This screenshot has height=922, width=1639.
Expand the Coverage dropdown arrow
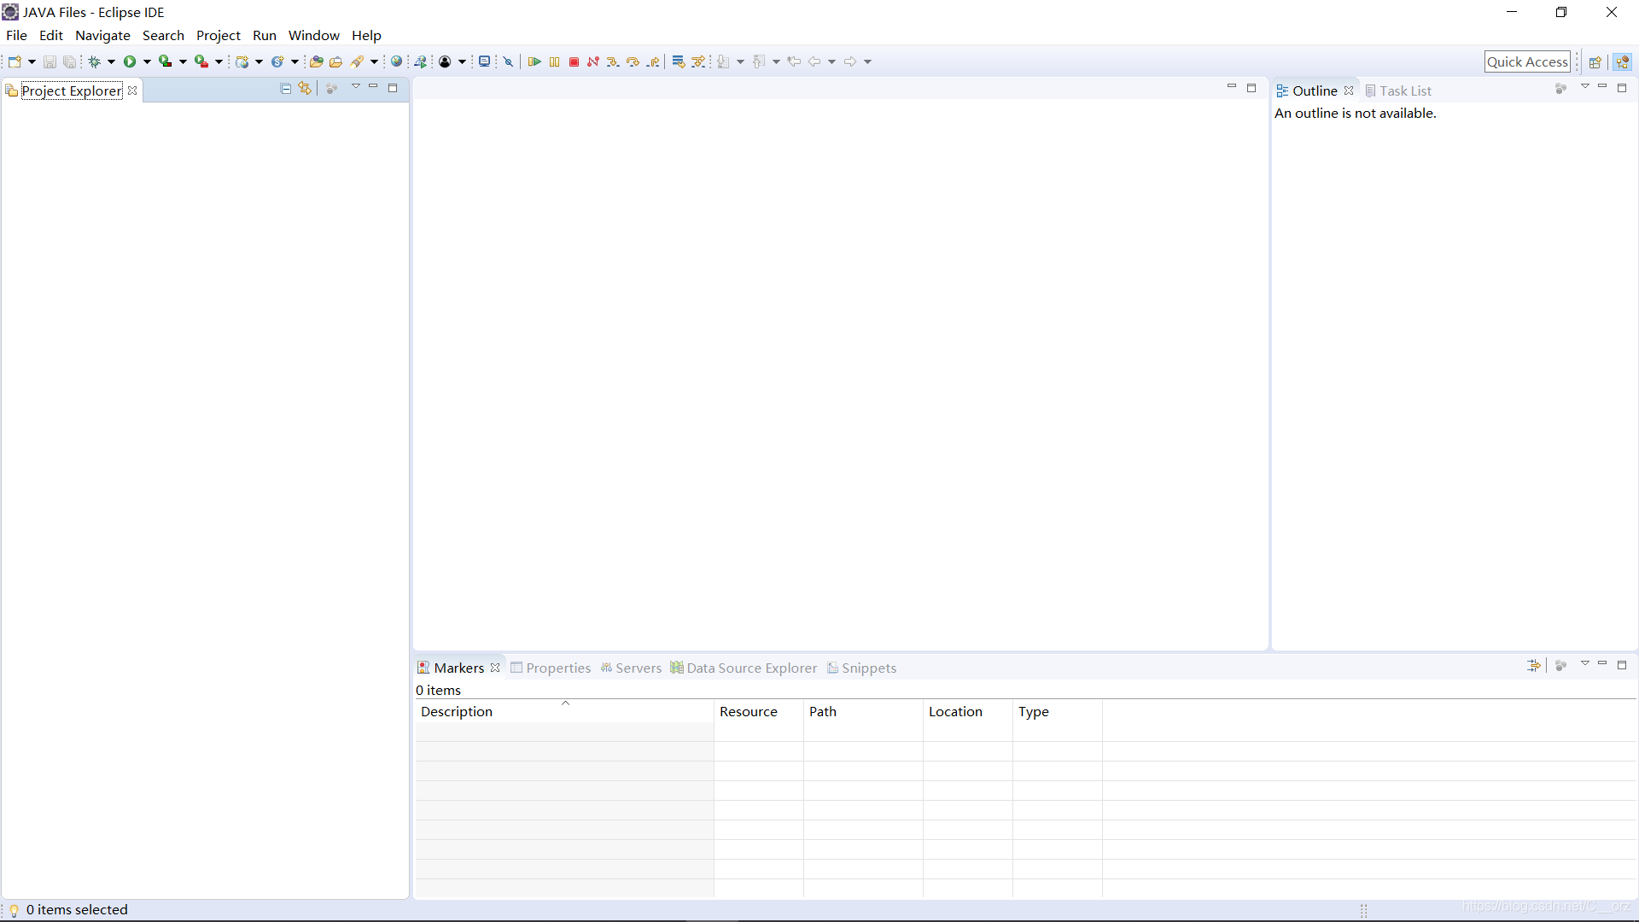tap(183, 61)
